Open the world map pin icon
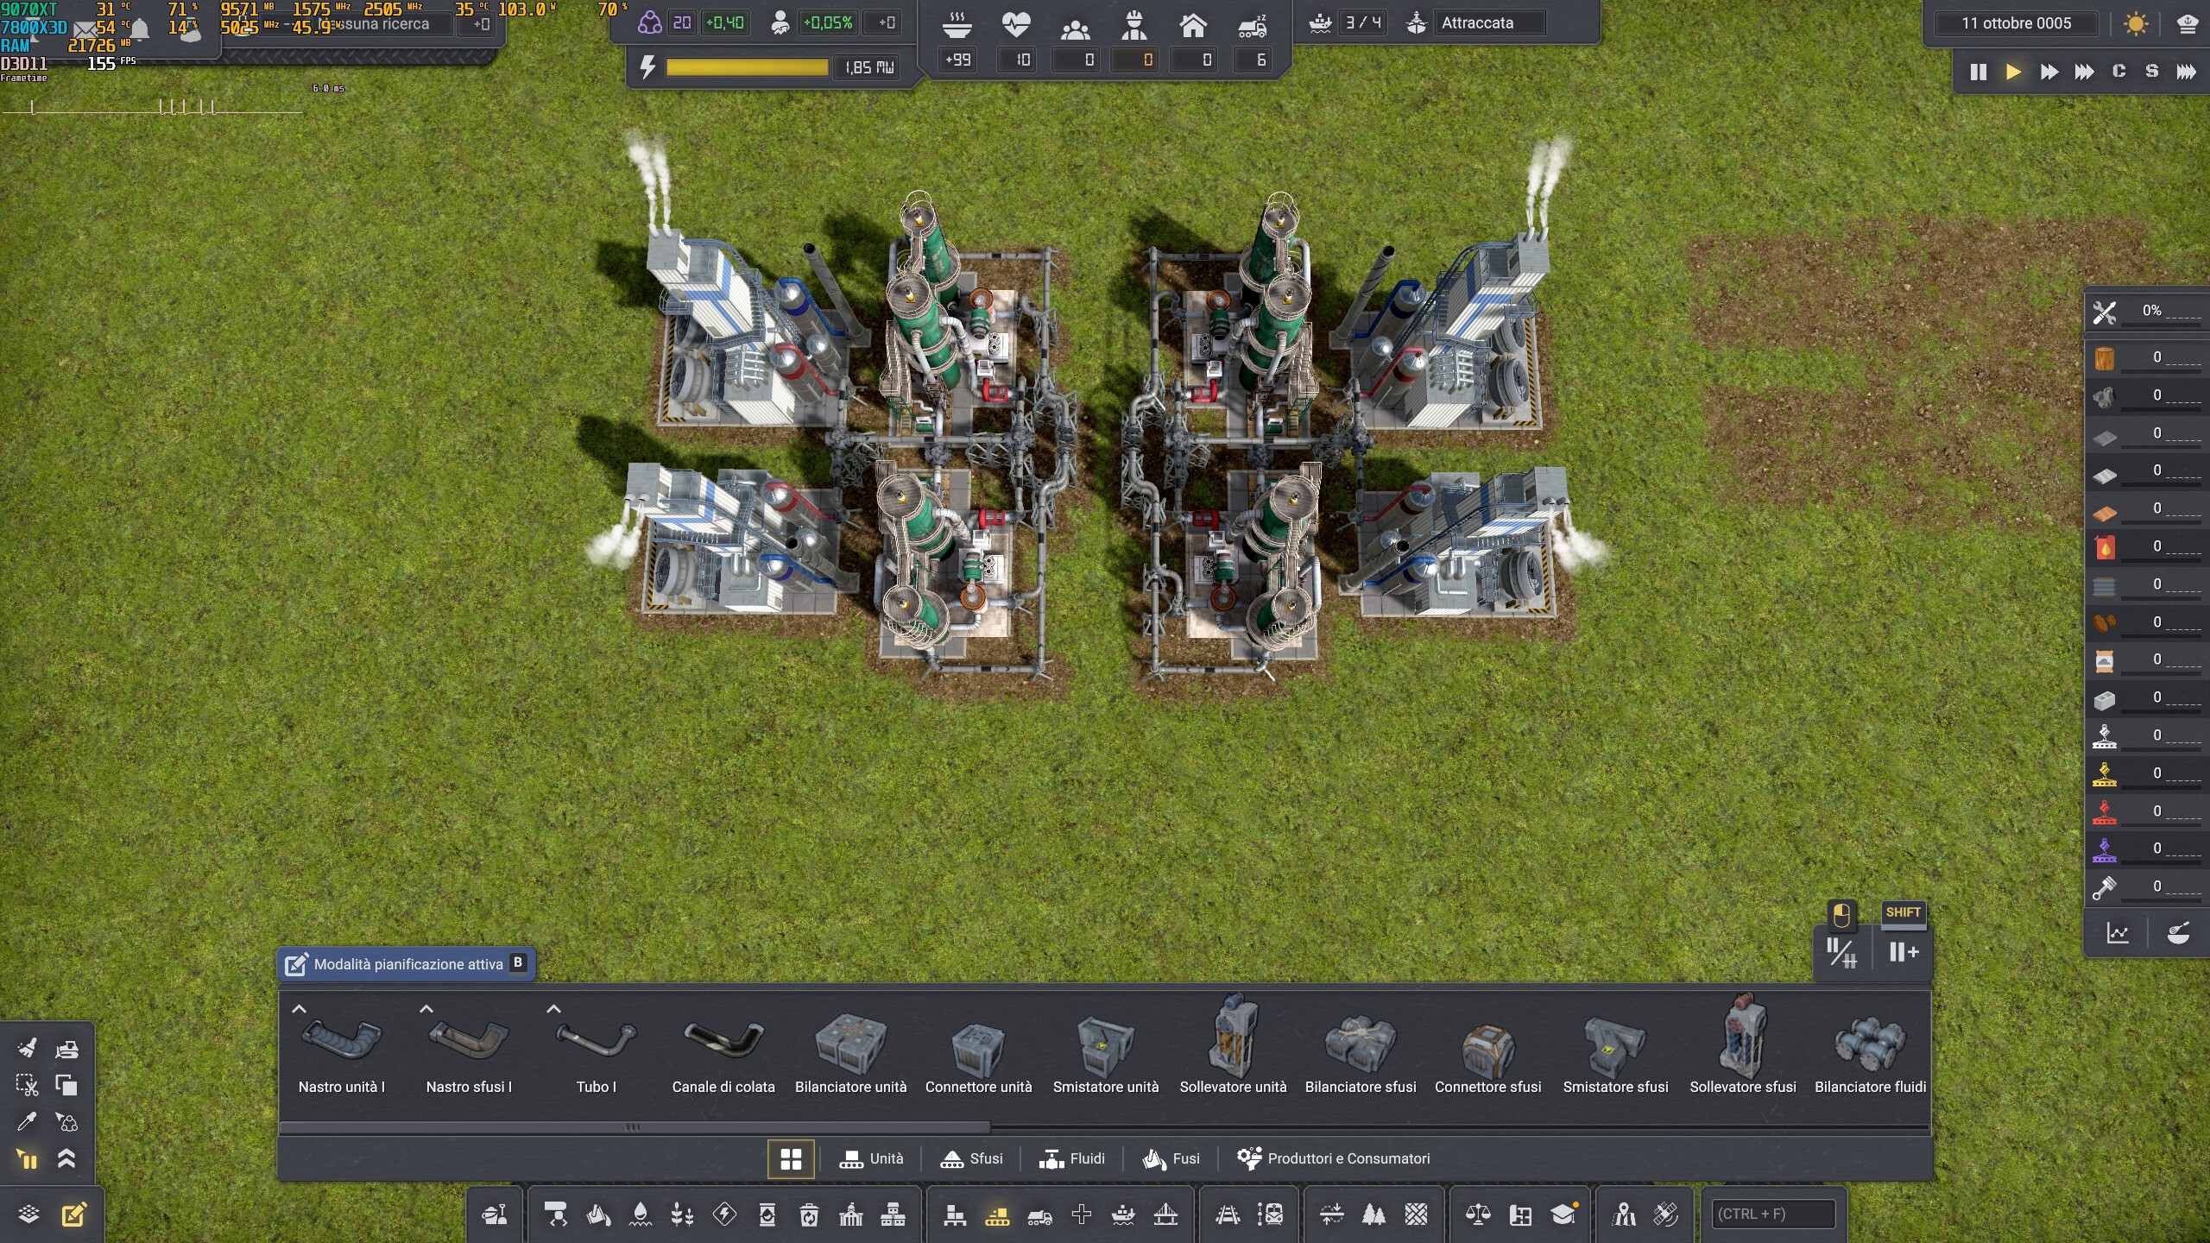This screenshot has width=2210, height=1243. click(x=1624, y=1215)
